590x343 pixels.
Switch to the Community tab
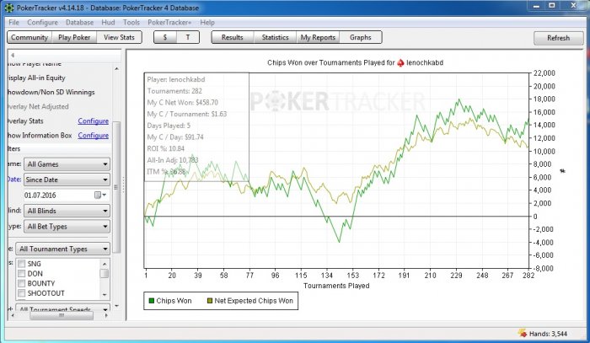click(x=29, y=37)
